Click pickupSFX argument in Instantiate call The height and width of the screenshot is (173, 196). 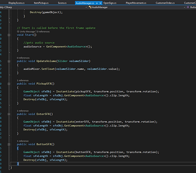coord(83,92)
